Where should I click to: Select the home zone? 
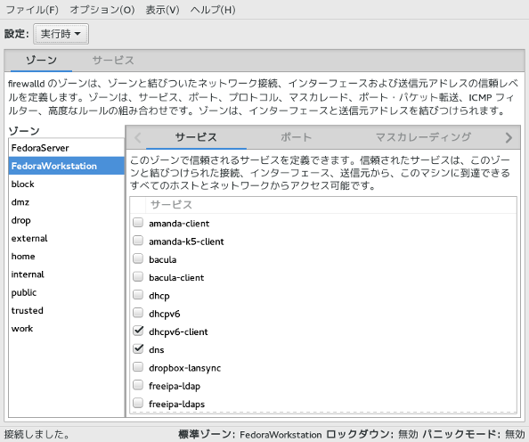67,257
